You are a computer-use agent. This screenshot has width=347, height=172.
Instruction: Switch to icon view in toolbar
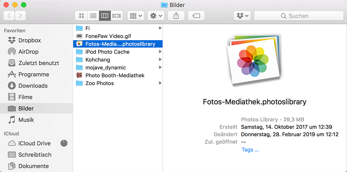pos(81,16)
